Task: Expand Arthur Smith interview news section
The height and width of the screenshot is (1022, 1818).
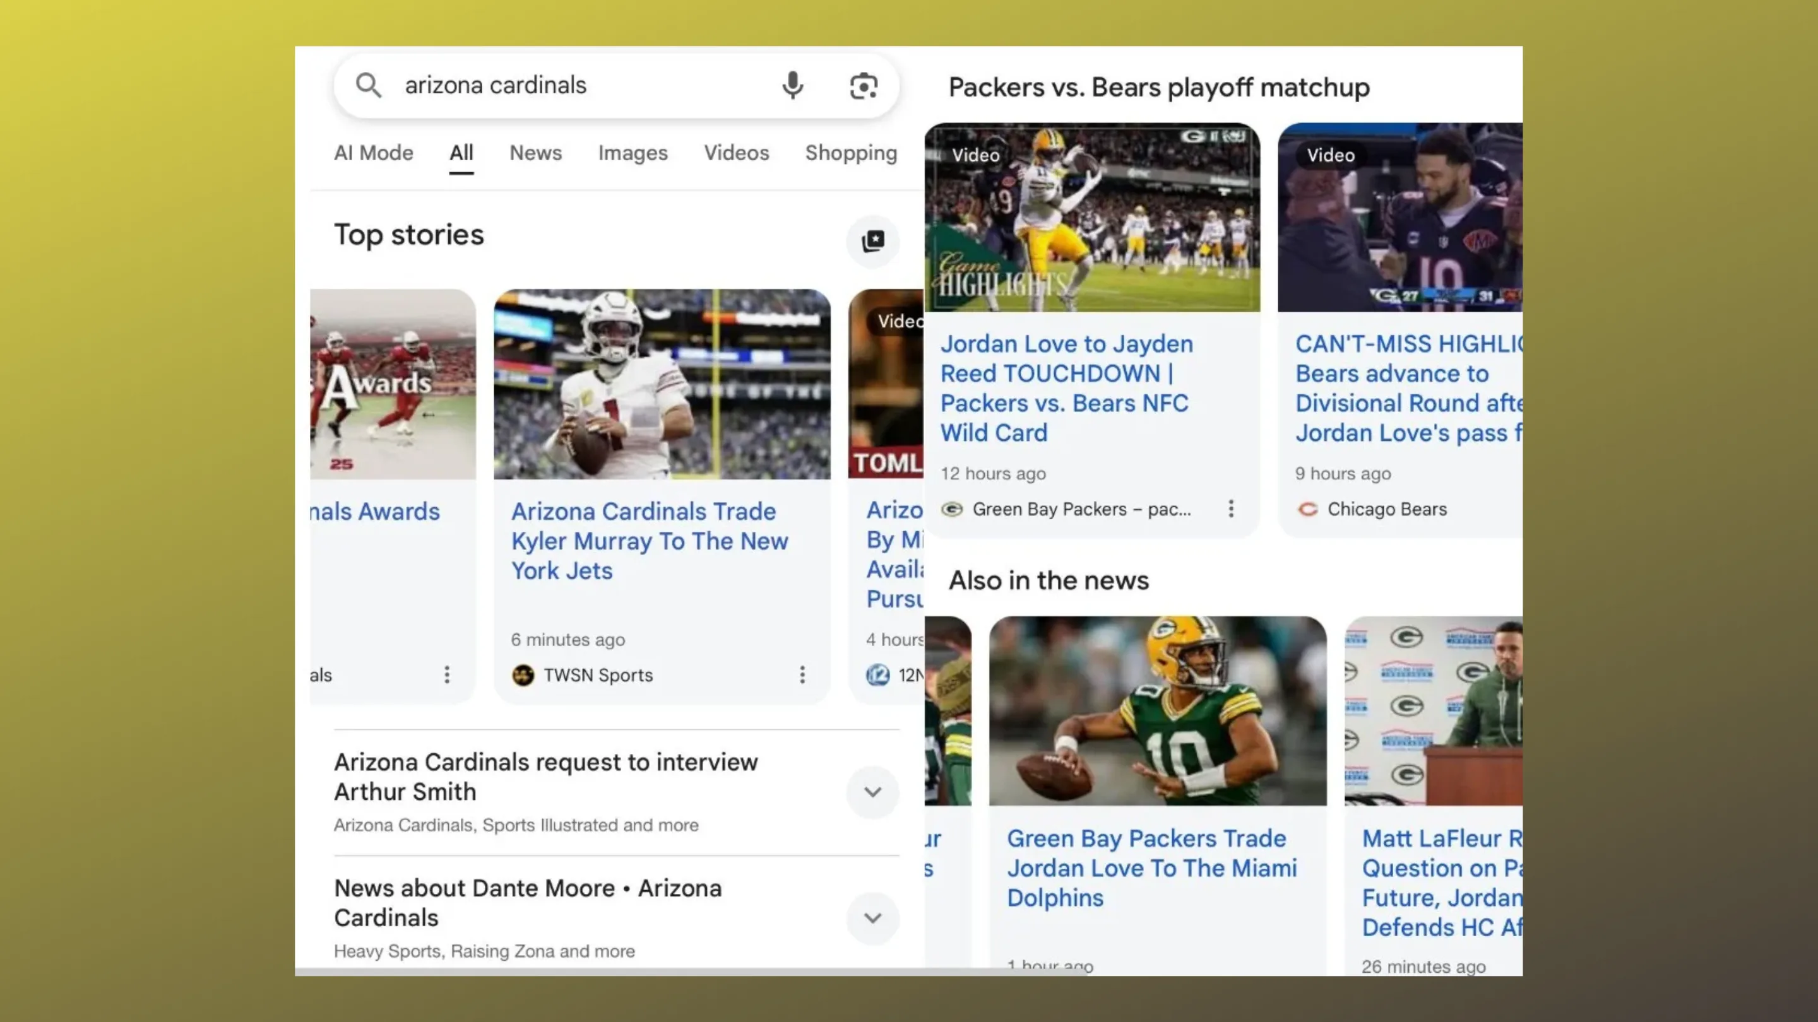Action: pos(872,792)
